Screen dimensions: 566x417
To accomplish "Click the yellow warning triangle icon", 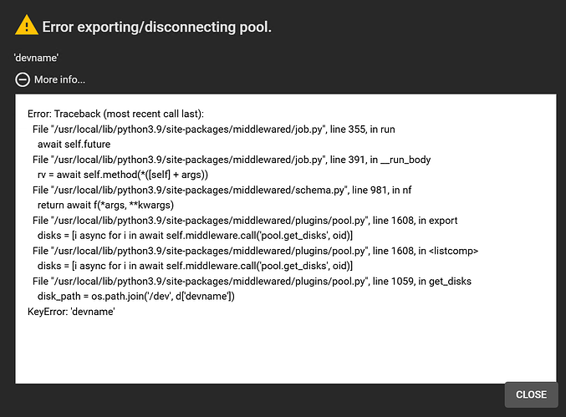I will coord(27,25).
